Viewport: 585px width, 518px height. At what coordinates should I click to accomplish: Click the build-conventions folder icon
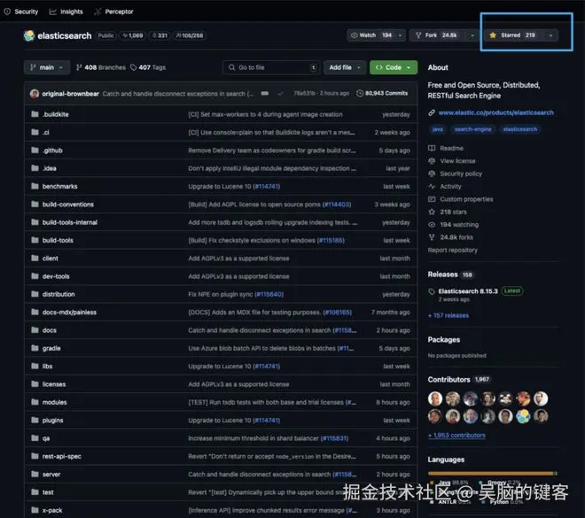coord(35,204)
